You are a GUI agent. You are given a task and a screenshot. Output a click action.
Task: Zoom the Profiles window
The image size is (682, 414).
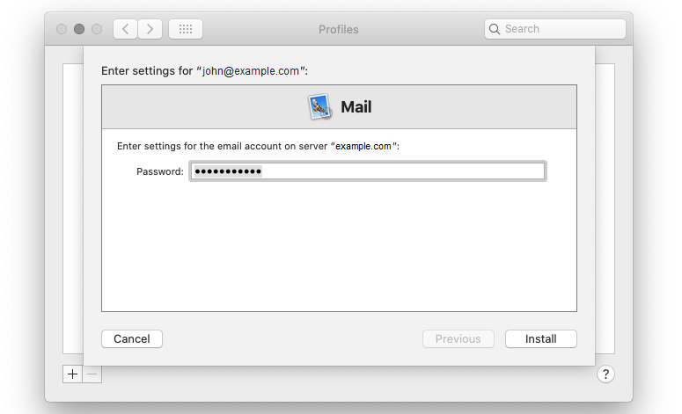(97, 29)
